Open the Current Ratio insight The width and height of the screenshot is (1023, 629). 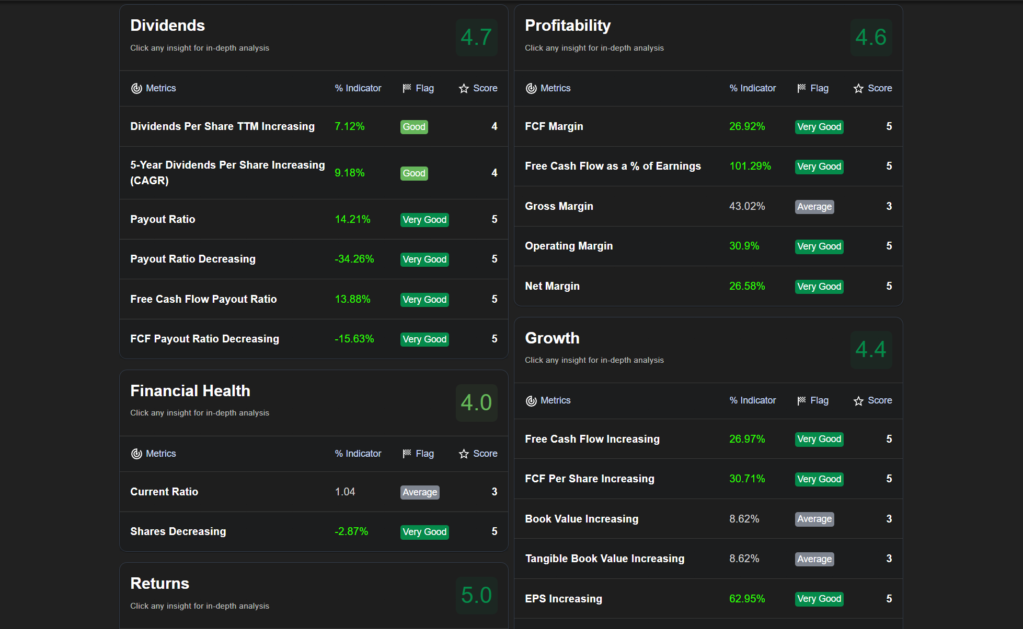click(314, 492)
